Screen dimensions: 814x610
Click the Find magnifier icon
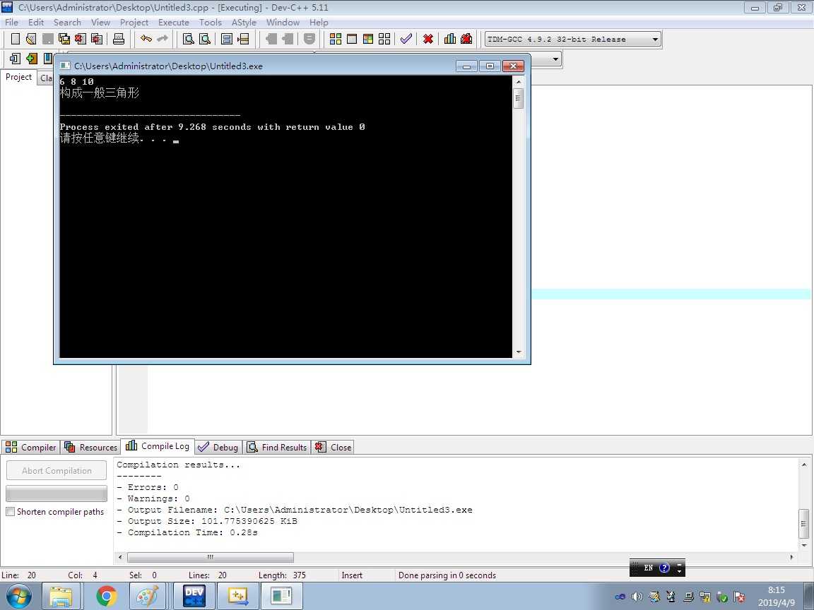tap(189, 39)
